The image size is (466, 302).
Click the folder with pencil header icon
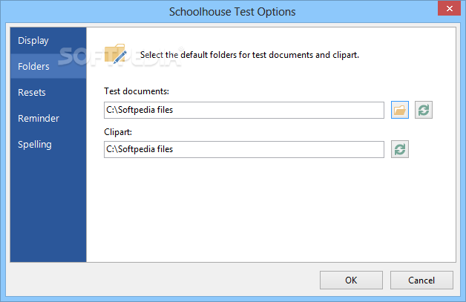point(115,53)
